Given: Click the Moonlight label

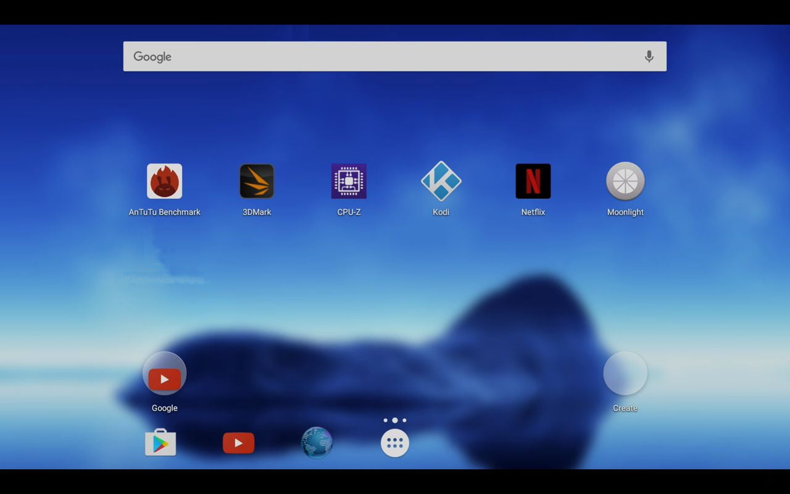Looking at the screenshot, I should tap(625, 212).
